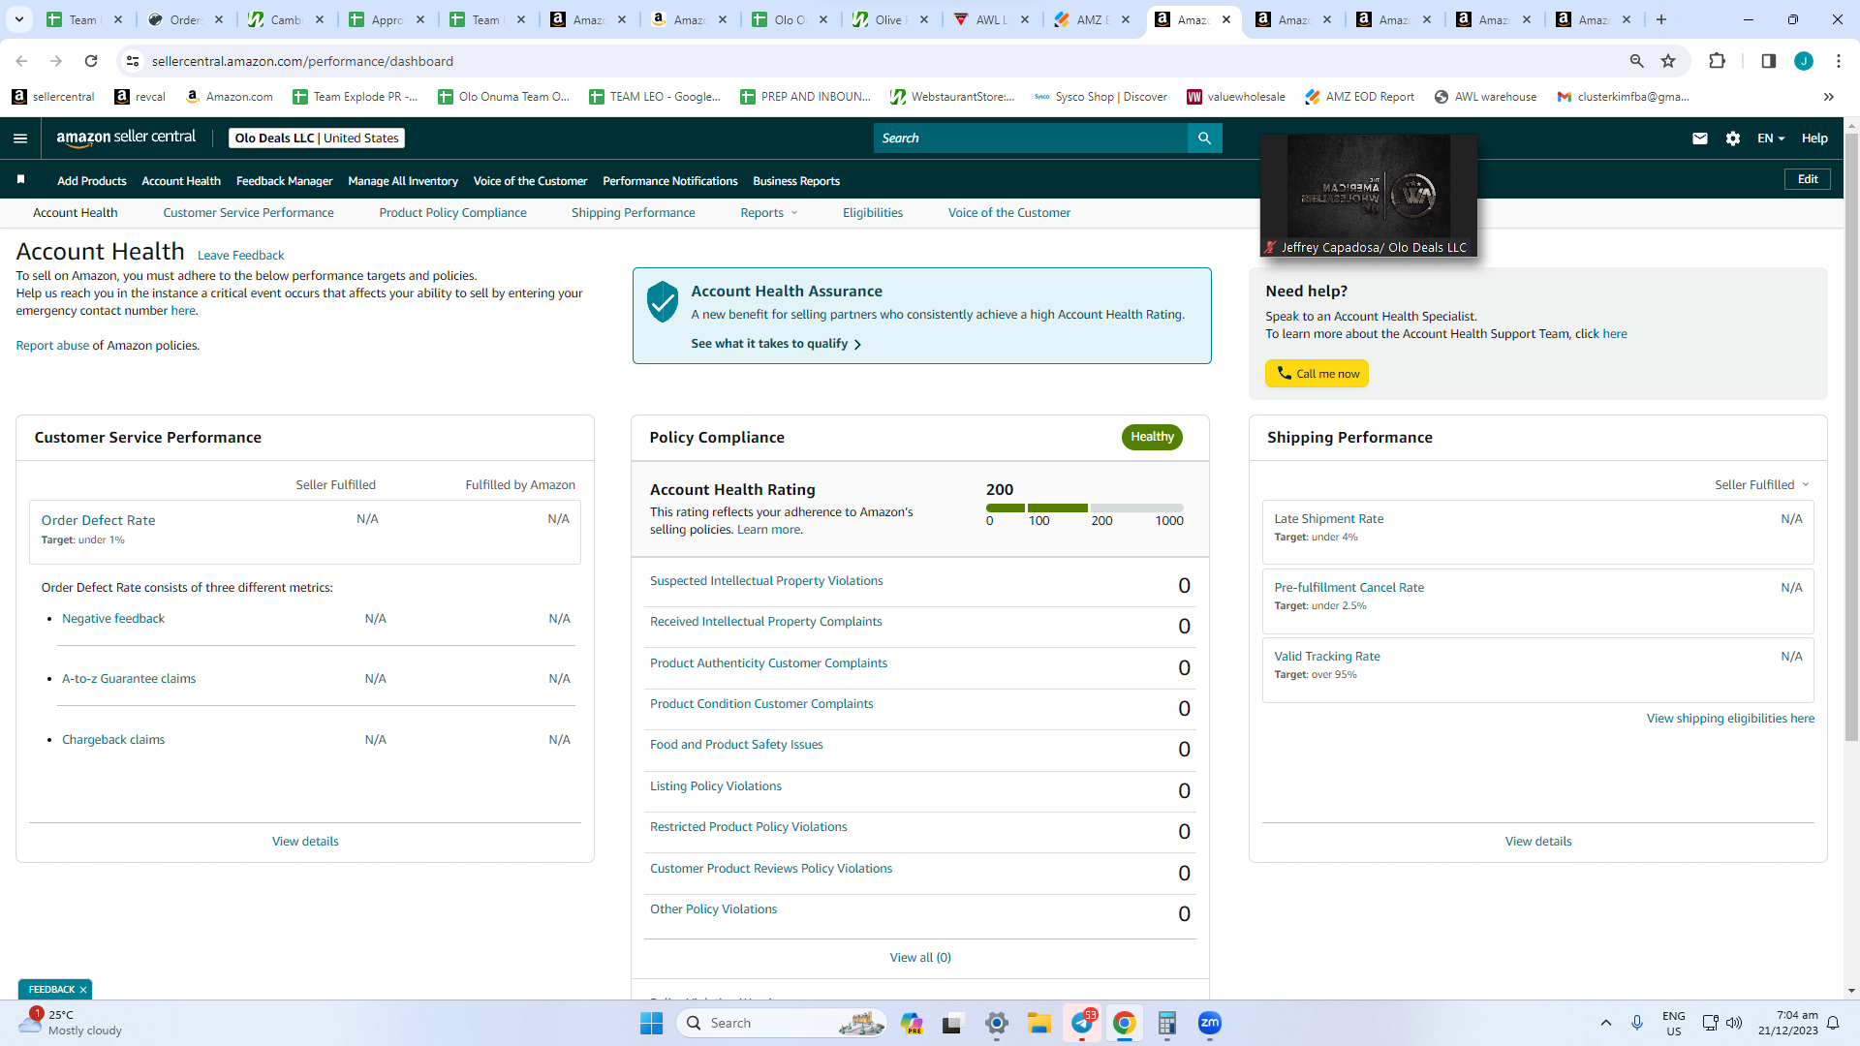Screen dimensions: 1860x1046
Task: Open the Chrome profile avatar J
Action: tap(1804, 61)
